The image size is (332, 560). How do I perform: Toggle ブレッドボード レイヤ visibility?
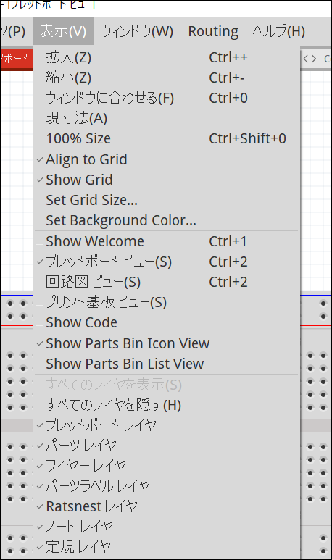click(166, 425)
